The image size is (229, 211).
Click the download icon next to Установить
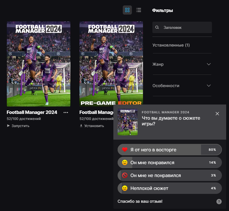click(81, 126)
